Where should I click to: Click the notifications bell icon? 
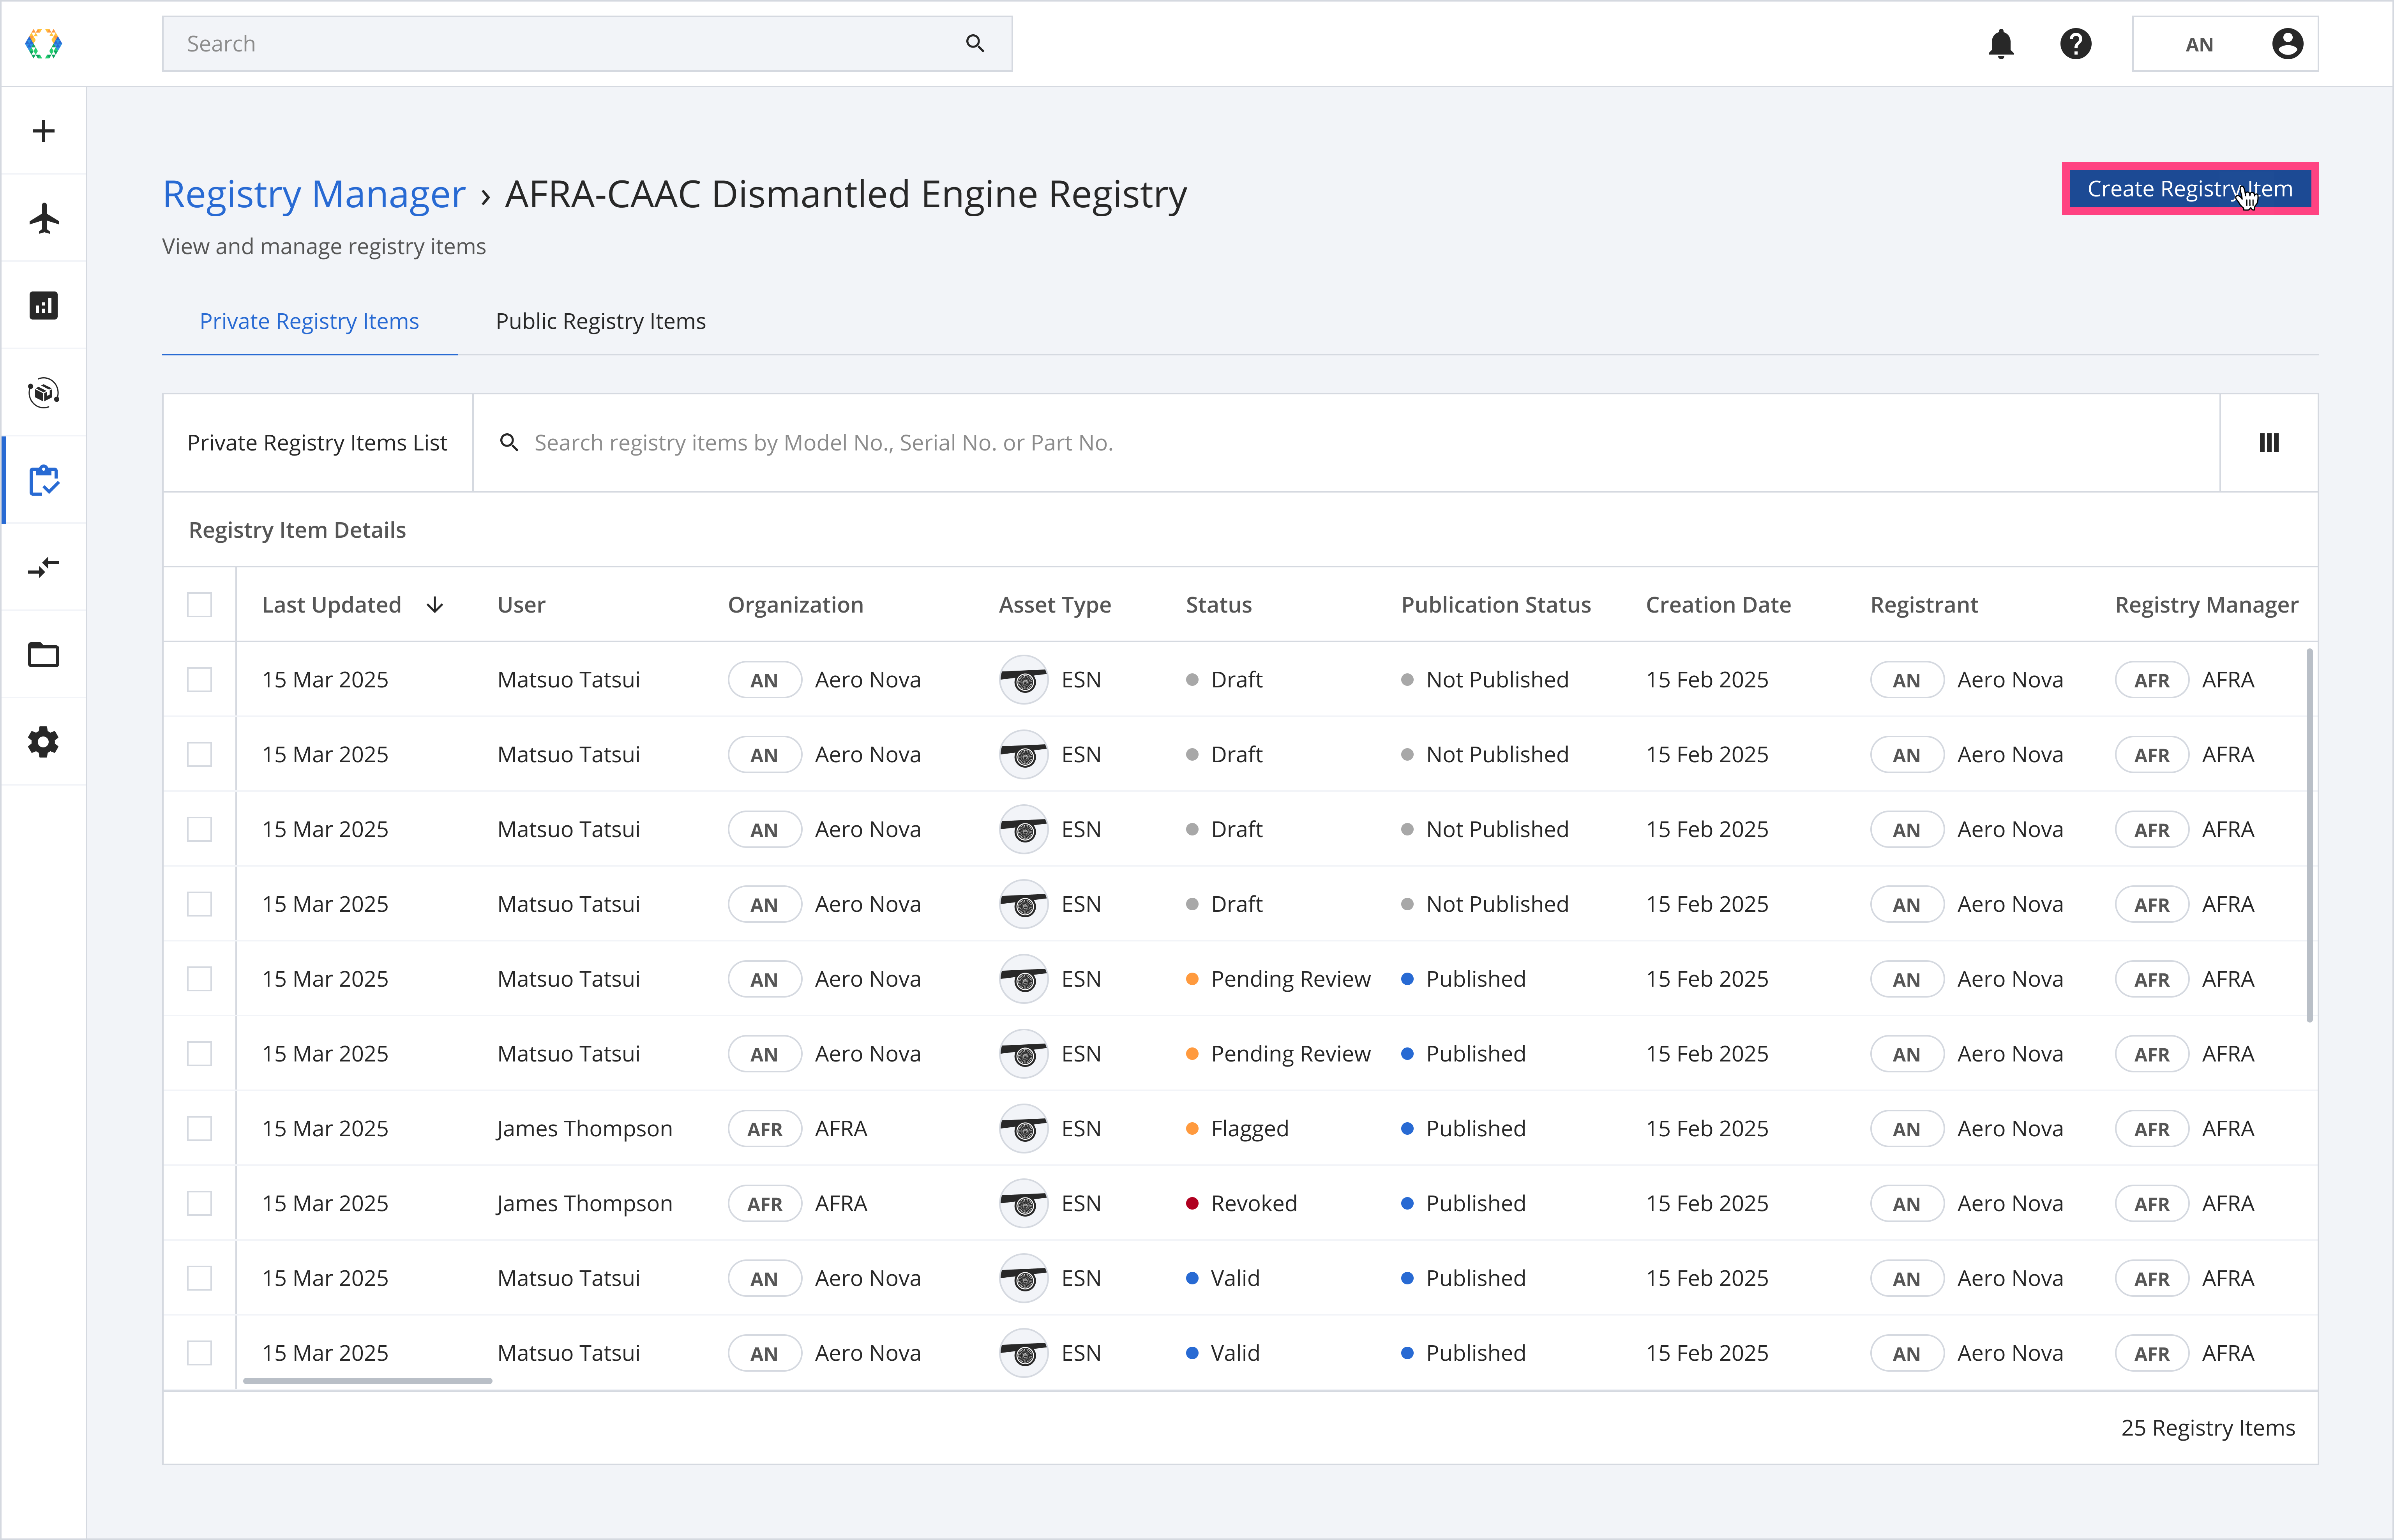(x=2000, y=44)
